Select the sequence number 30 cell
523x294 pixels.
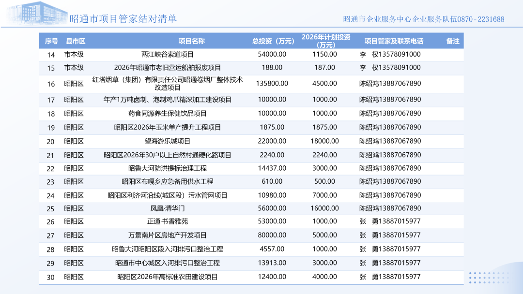click(51, 278)
